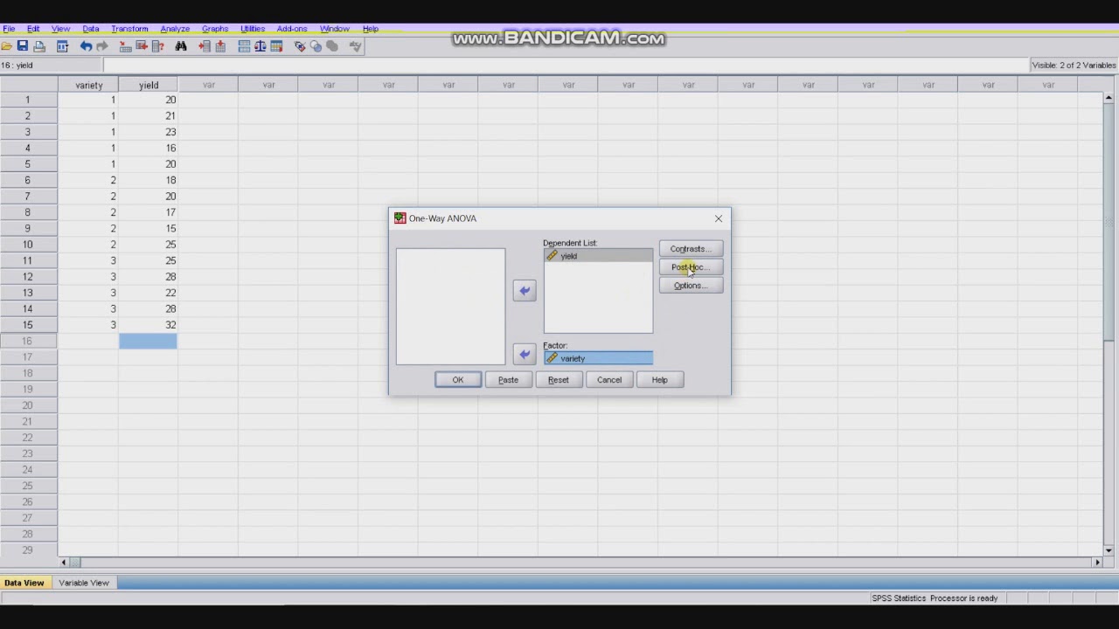
Task: Open the Utilities menu
Action: pos(253,29)
